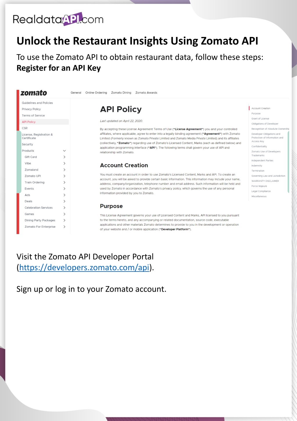This screenshot has width=297, height=421.
Task: Jump to Force Majeure section
Action: (259, 186)
